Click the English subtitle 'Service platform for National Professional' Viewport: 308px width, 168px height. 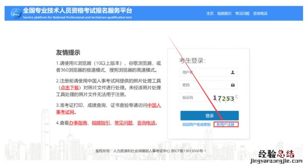(77, 17)
